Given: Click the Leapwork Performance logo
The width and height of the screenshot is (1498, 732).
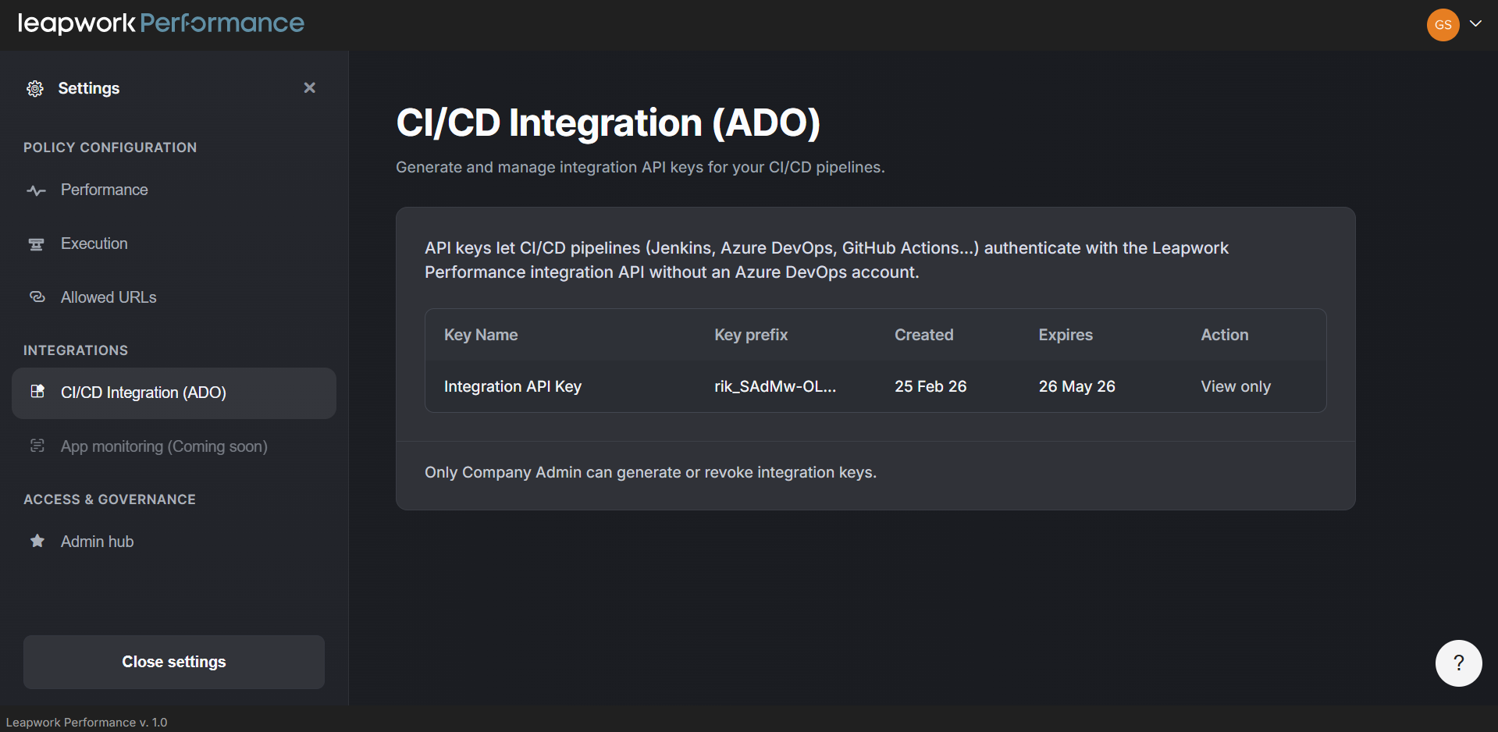Looking at the screenshot, I should pyautogui.click(x=161, y=23).
